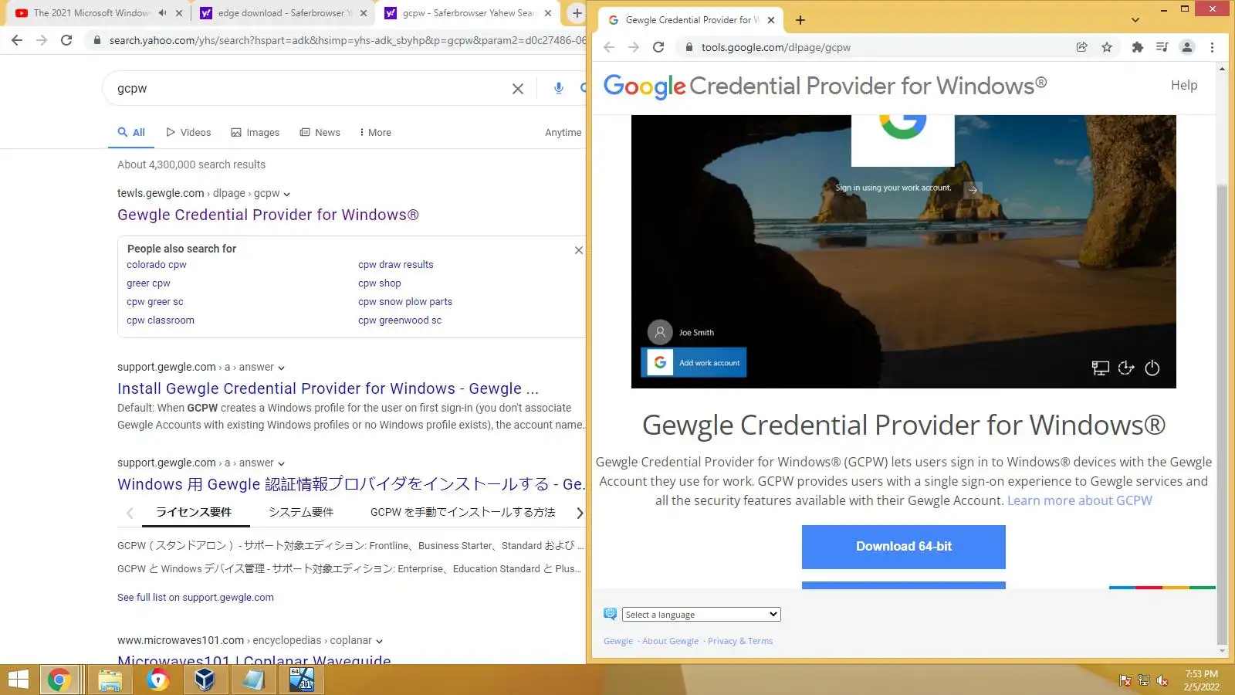Viewport: 1235px width, 695px height.
Task: Open Chrome from the taskbar
Action: tap(59, 680)
